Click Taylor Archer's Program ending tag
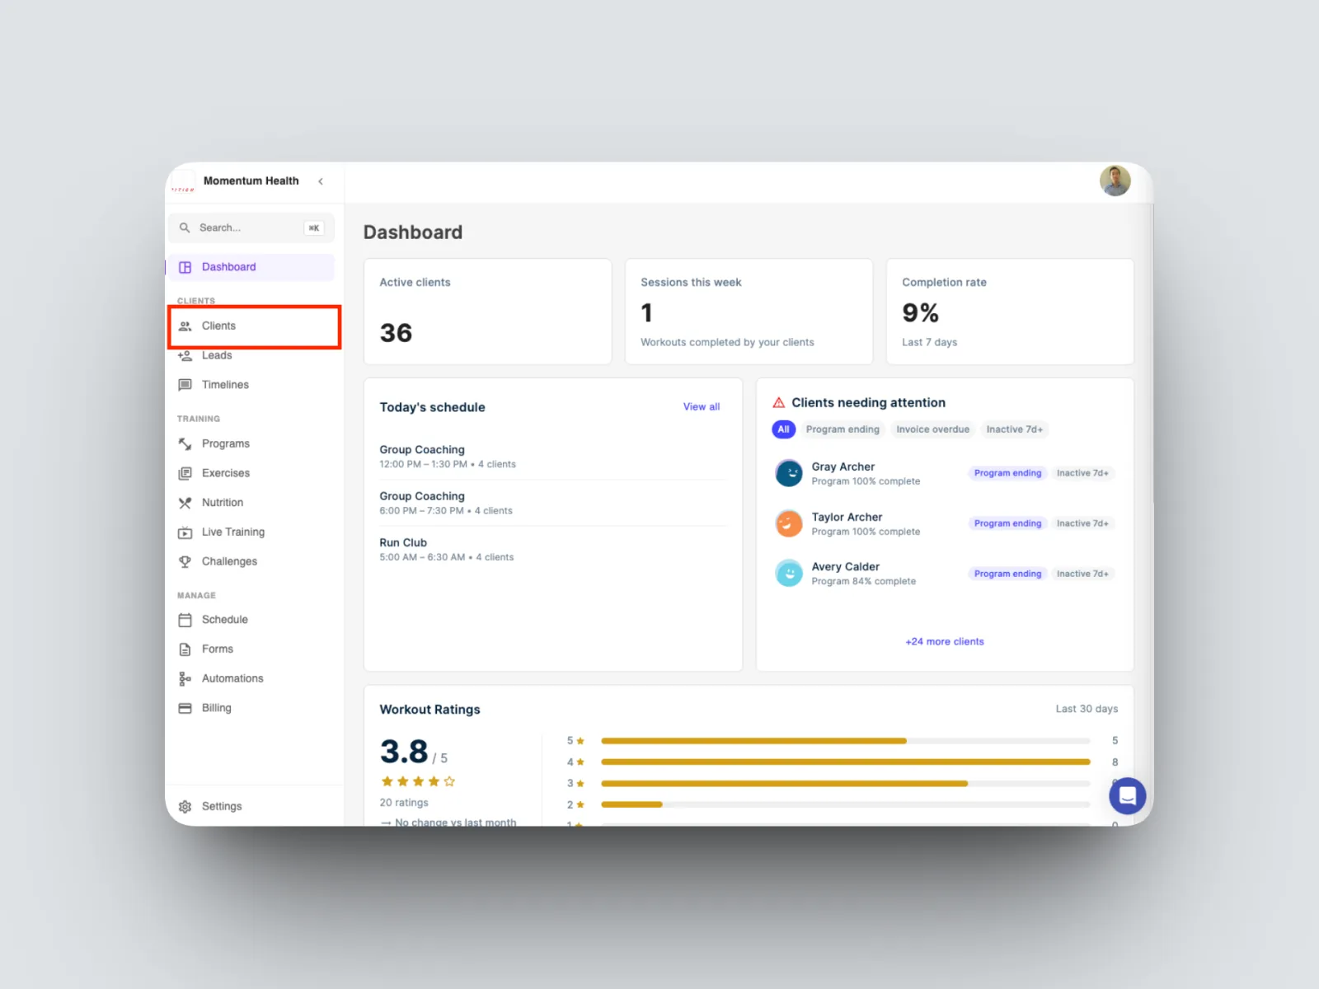This screenshot has width=1319, height=989. [1007, 523]
